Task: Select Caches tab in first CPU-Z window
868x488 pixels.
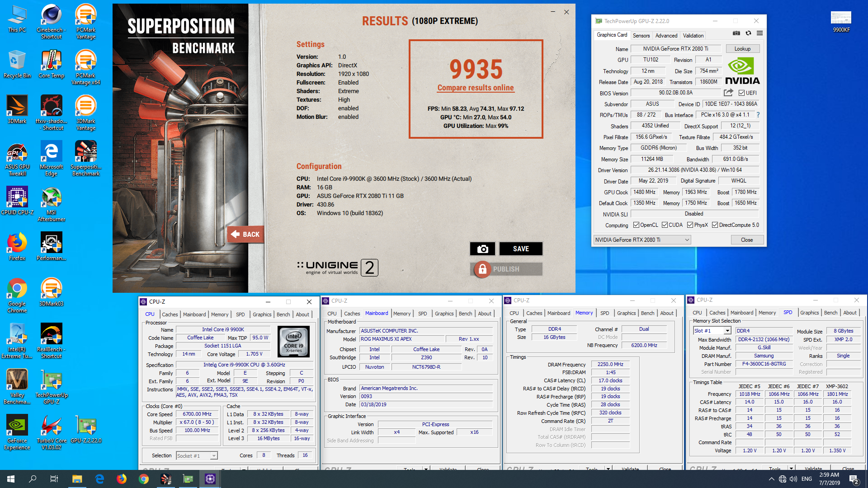Action: 170,314
